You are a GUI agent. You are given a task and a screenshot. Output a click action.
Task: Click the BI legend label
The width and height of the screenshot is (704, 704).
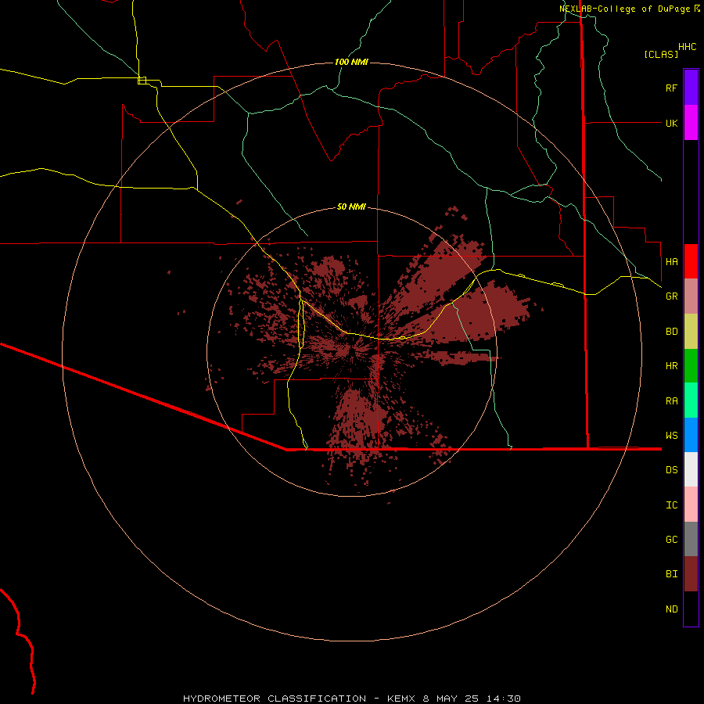pyautogui.click(x=671, y=574)
